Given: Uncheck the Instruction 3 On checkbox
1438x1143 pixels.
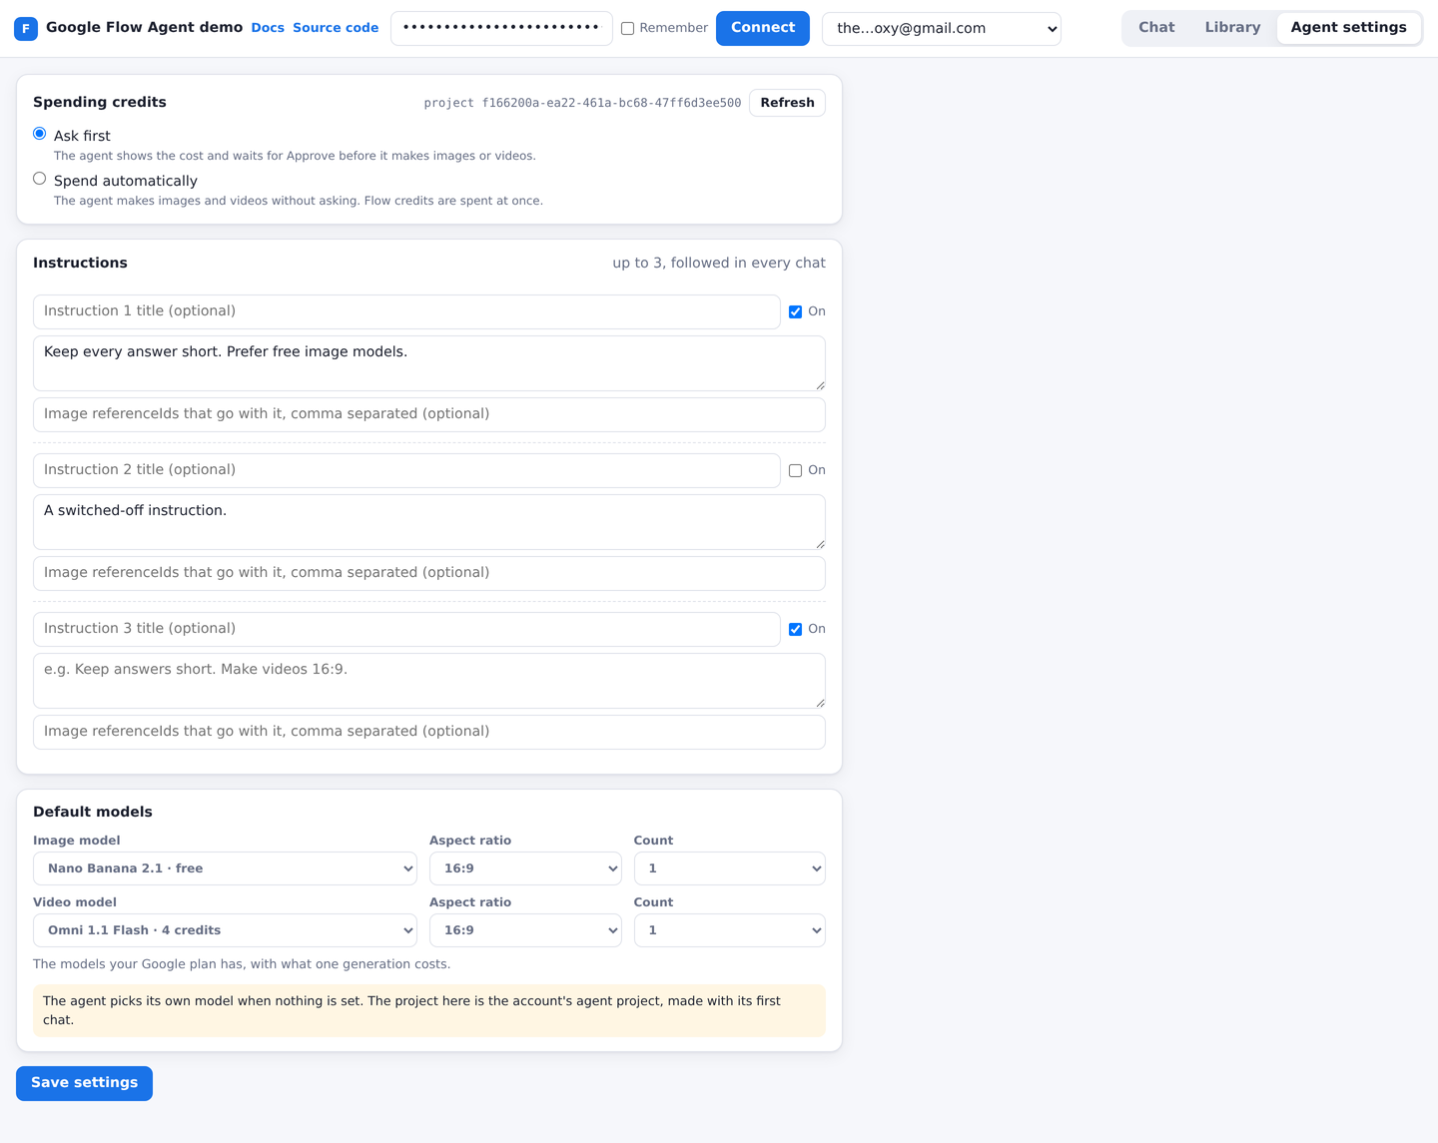Looking at the screenshot, I should [x=796, y=629].
